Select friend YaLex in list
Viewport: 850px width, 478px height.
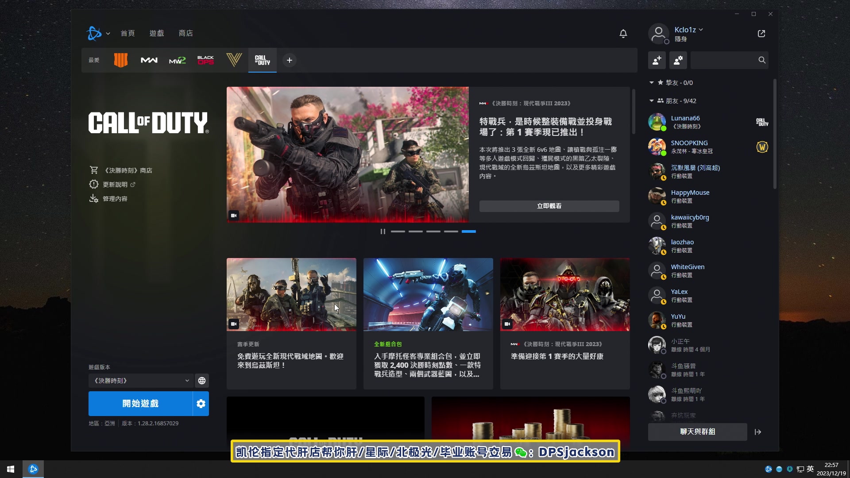click(x=708, y=296)
